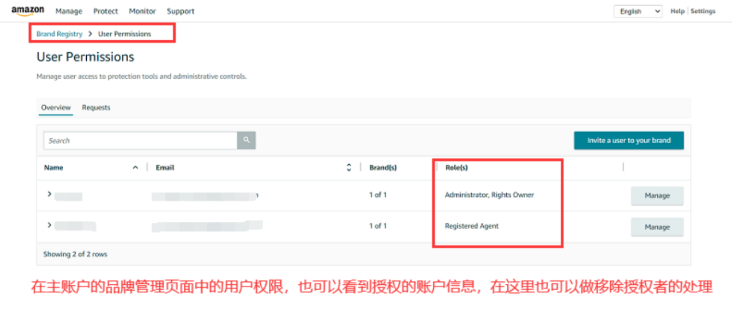
Task: Open the Support menu
Action: [x=180, y=11]
